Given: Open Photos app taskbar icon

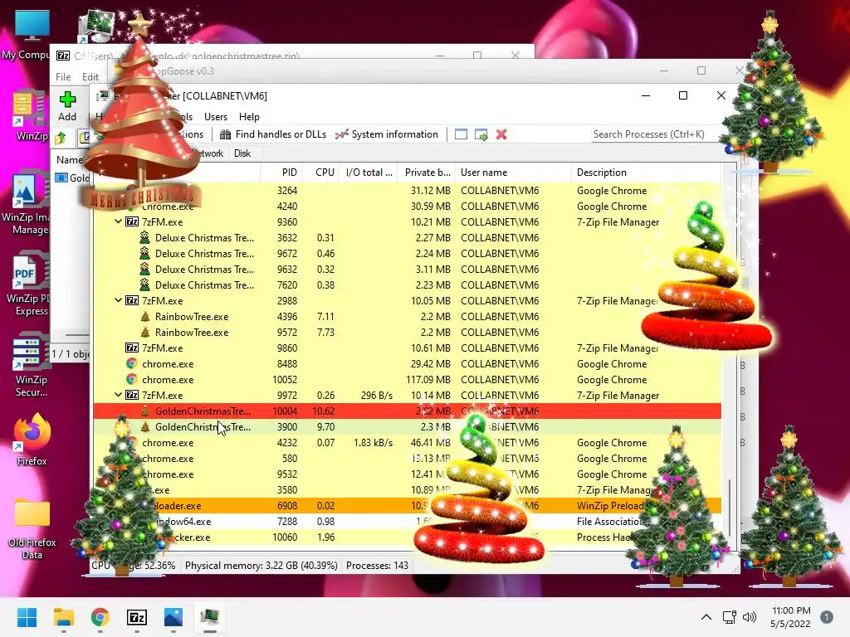Looking at the screenshot, I should [173, 617].
